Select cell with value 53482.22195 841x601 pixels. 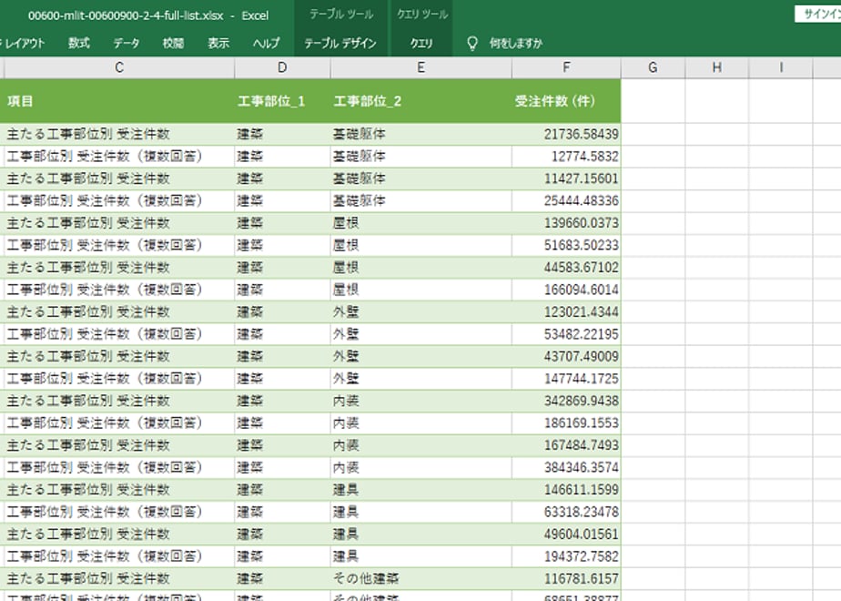click(566, 334)
